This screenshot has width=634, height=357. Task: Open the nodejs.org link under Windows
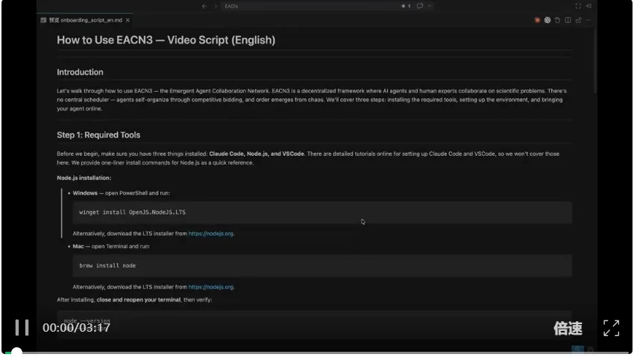click(210, 233)
